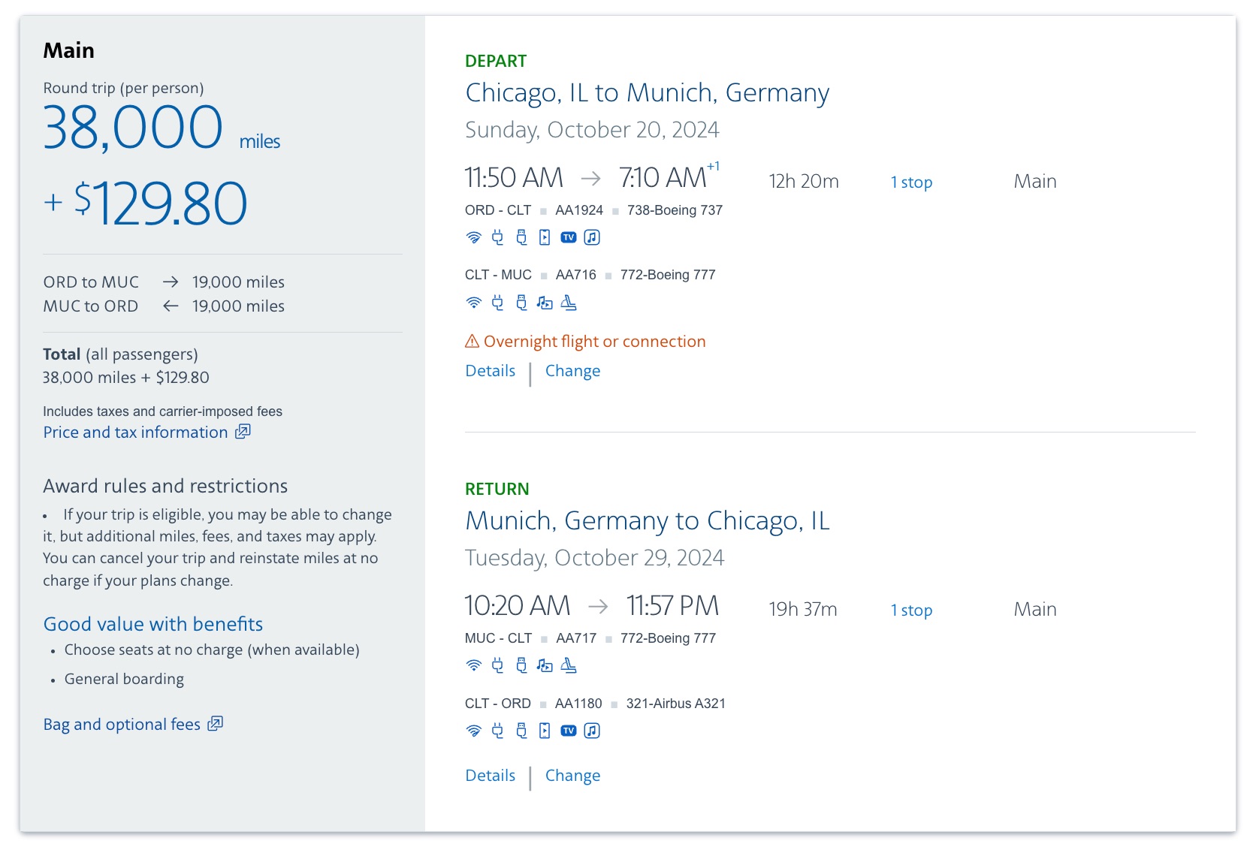Click the in-seat entertainment icon on flight AA717
1256x847 pixels.
click(545, 666)
